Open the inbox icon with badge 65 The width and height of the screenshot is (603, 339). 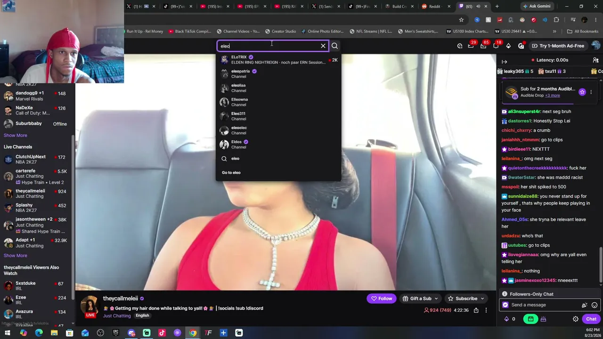coord(484,45)
